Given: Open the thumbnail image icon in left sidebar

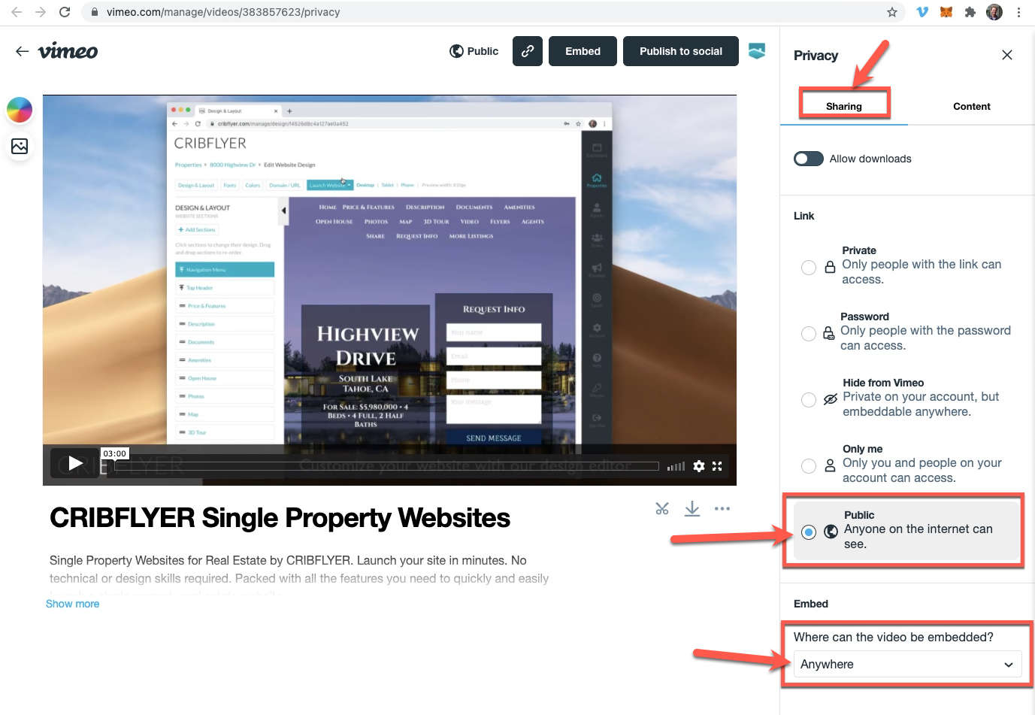Looking at the screenshot, I should (20, 146).
